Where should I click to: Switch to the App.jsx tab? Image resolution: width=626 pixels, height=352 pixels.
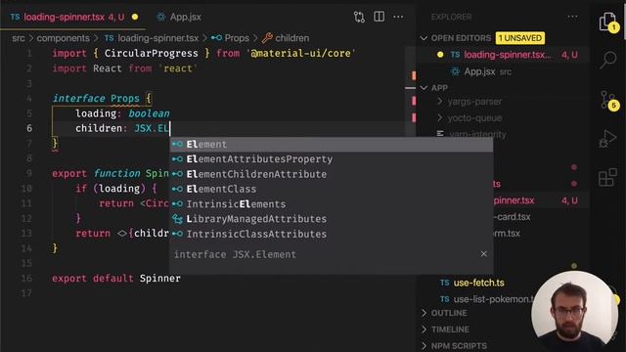point(179,18)
